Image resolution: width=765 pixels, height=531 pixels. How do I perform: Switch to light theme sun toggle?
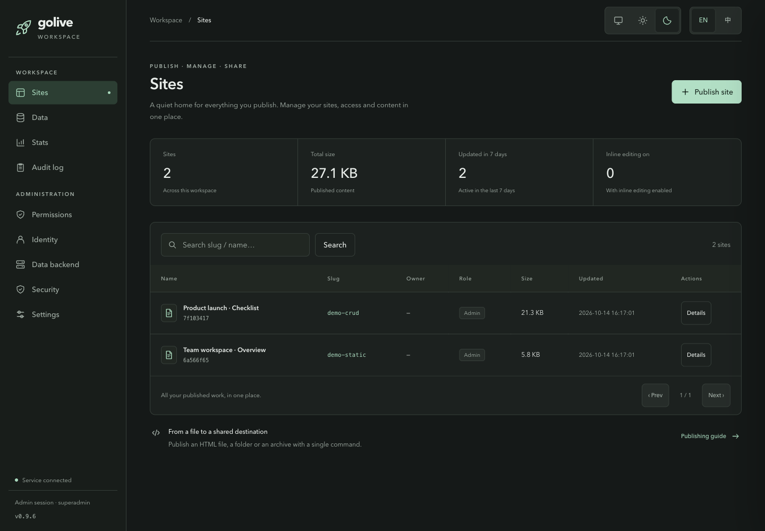[643, 20]
